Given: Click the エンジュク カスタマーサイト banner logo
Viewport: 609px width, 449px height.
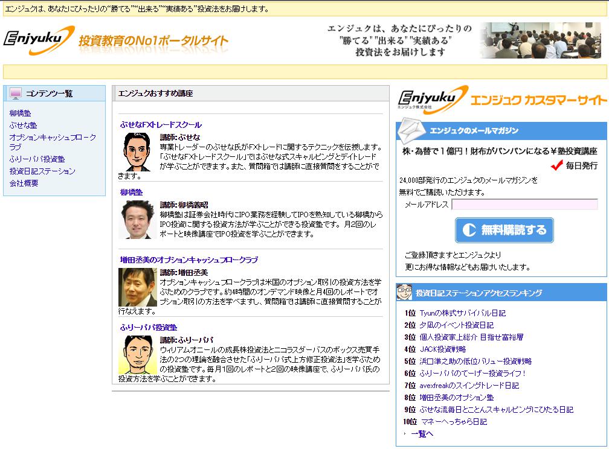Looking at the screenshot, I should pos(502,100).
